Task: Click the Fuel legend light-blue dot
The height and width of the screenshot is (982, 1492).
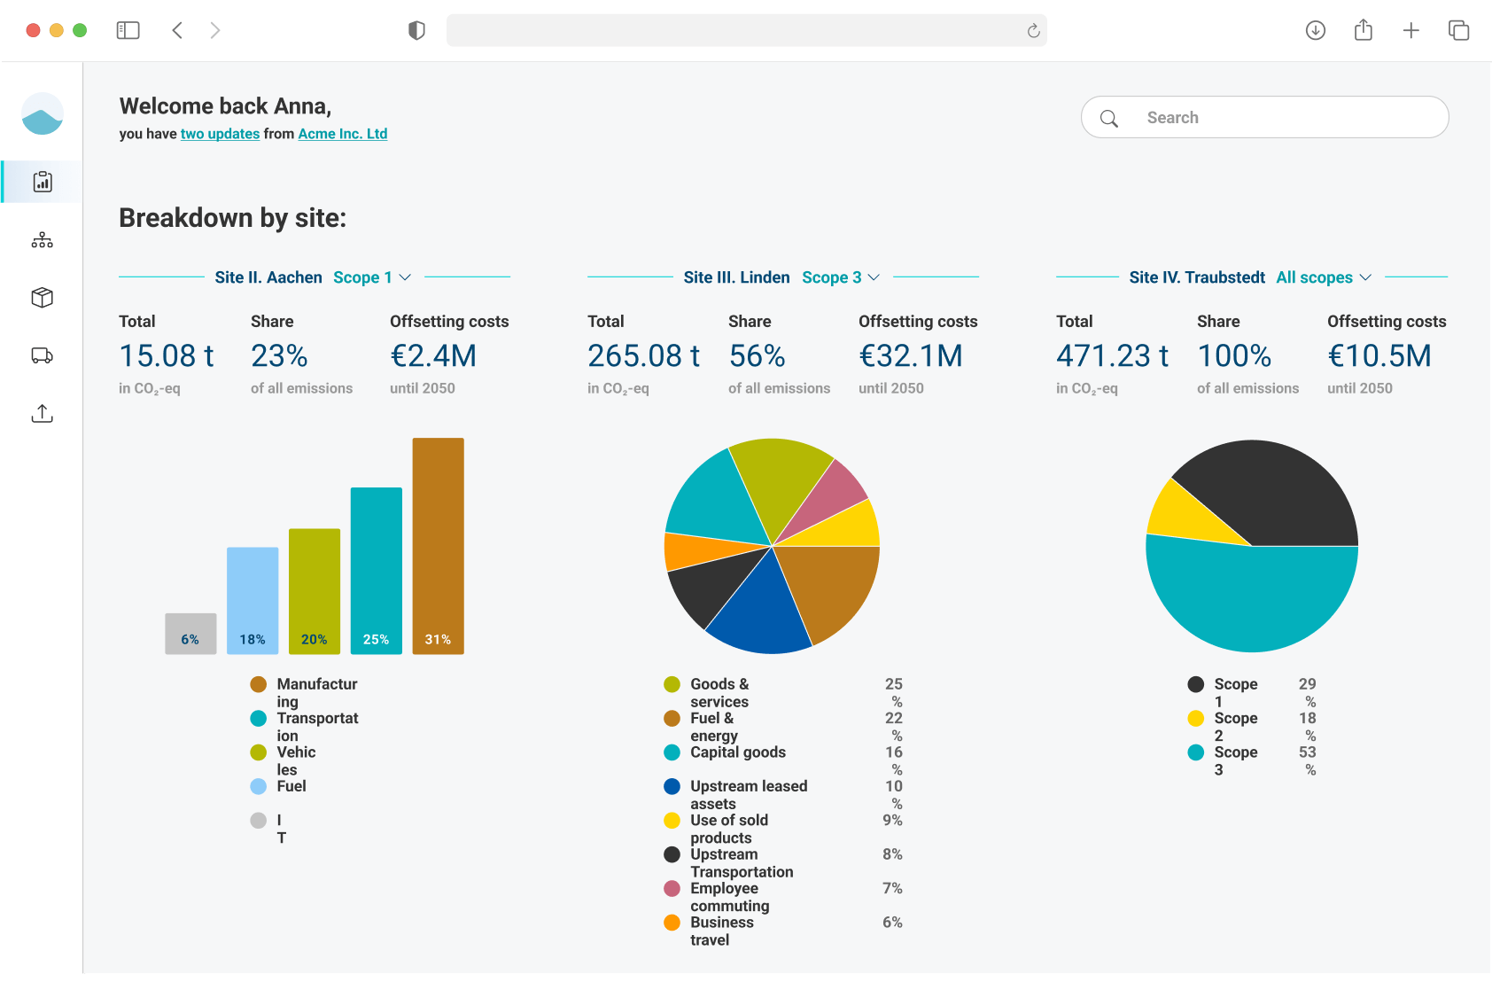Action: pos(259,786)
